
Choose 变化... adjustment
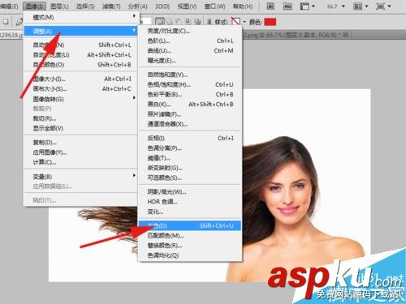189,212
